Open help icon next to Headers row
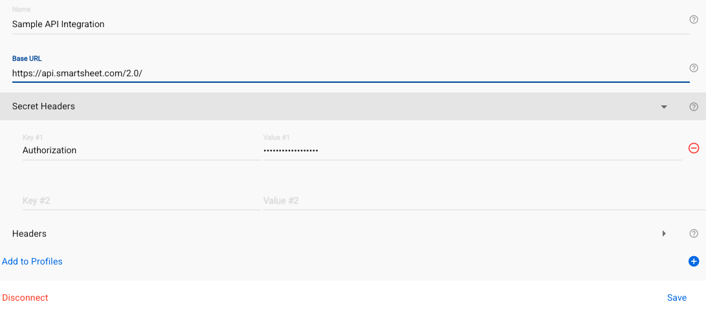 pos(694,233)
